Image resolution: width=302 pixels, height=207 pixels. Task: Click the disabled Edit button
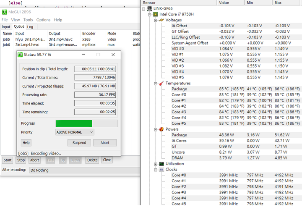50,160
